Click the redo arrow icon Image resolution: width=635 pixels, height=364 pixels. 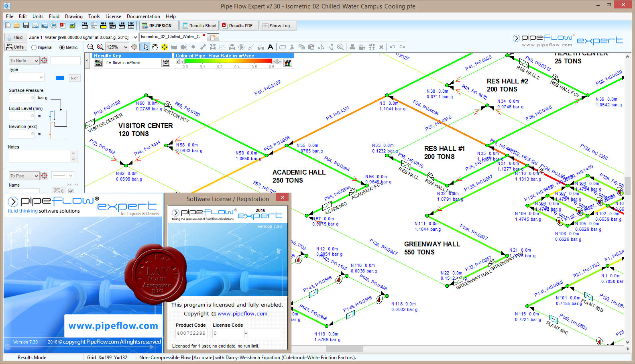402,47
